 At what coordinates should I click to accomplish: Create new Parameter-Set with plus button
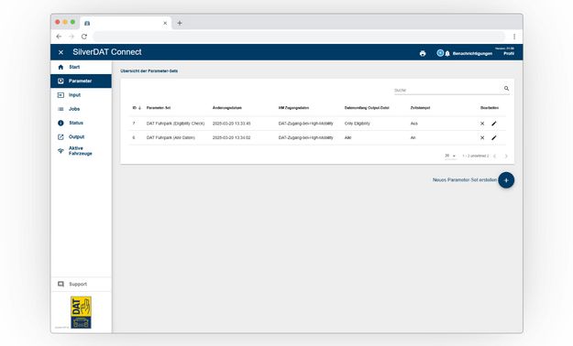point(506,180)
